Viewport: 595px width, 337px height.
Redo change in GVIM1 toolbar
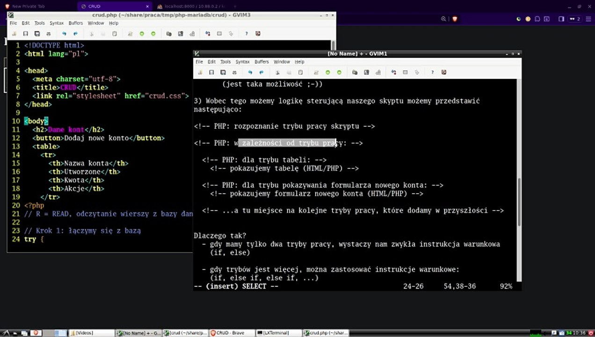coord(261,73)
